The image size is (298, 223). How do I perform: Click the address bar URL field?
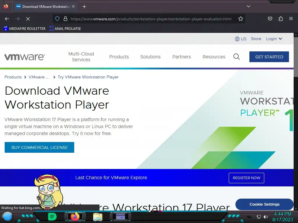[x=151, y=19]
